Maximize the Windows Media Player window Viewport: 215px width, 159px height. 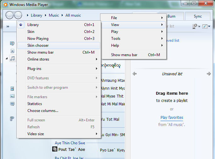tap(194, 3)
